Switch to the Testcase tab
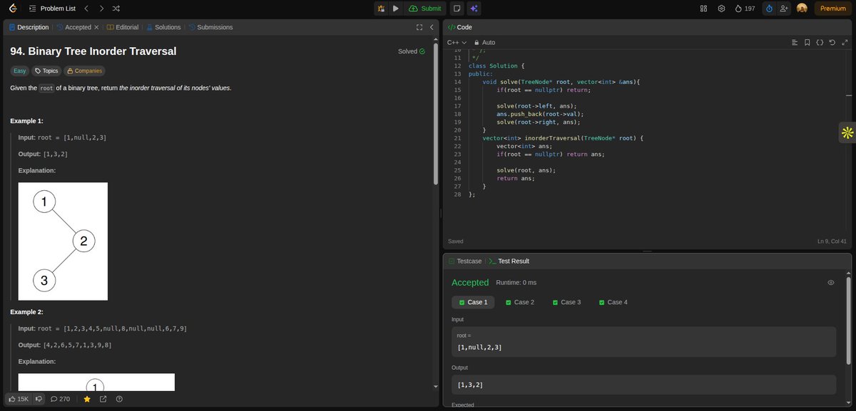The width and height of the screenshot is (856, 411). 464,261
